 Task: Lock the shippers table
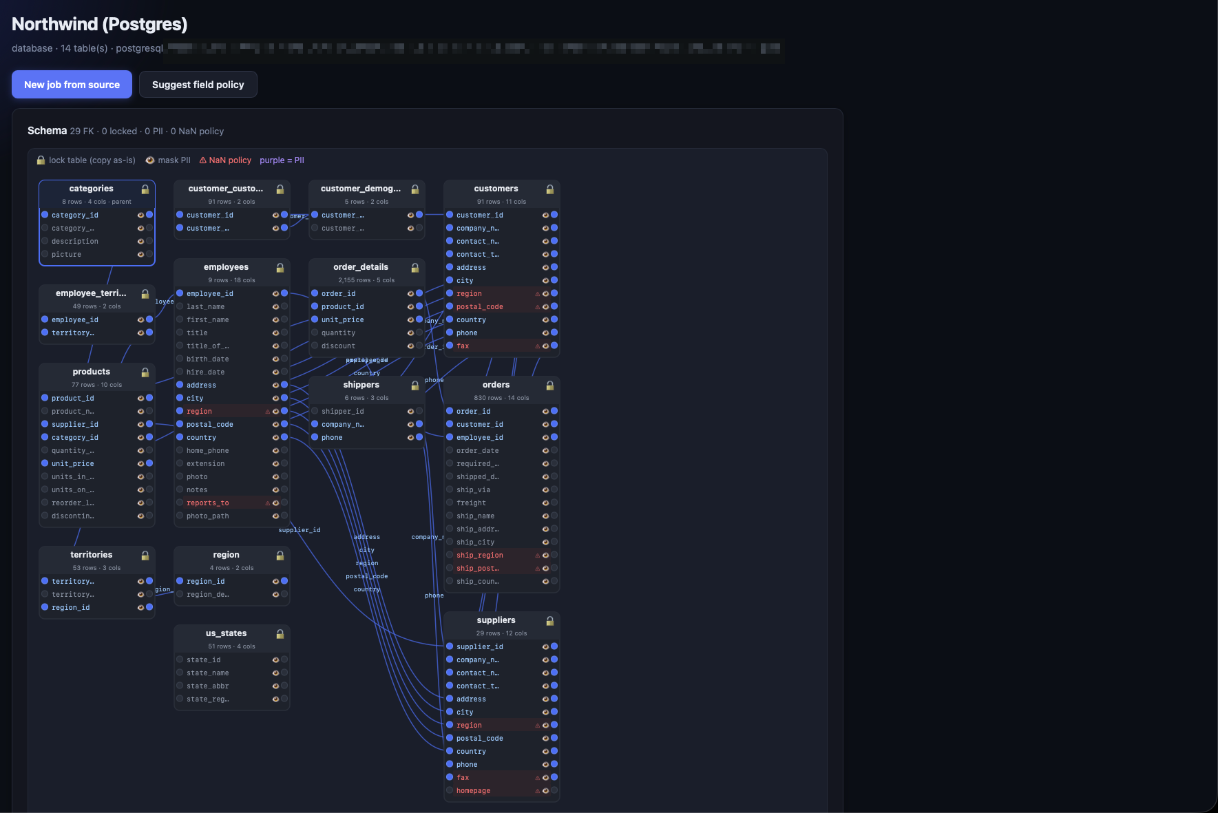(415, 386)
